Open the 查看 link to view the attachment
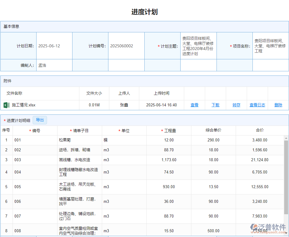 194,105
